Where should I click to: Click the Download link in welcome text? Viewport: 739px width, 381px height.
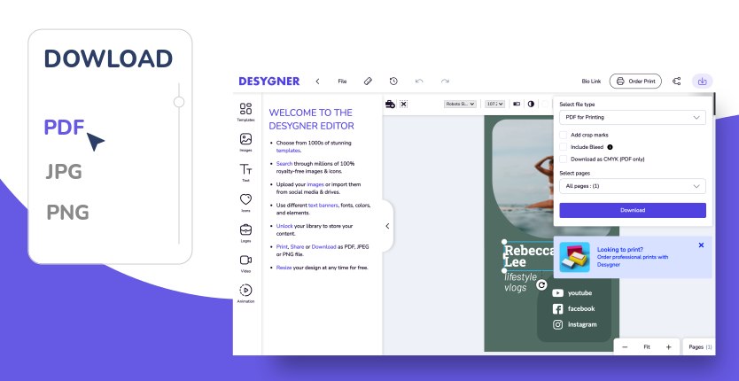323,246
